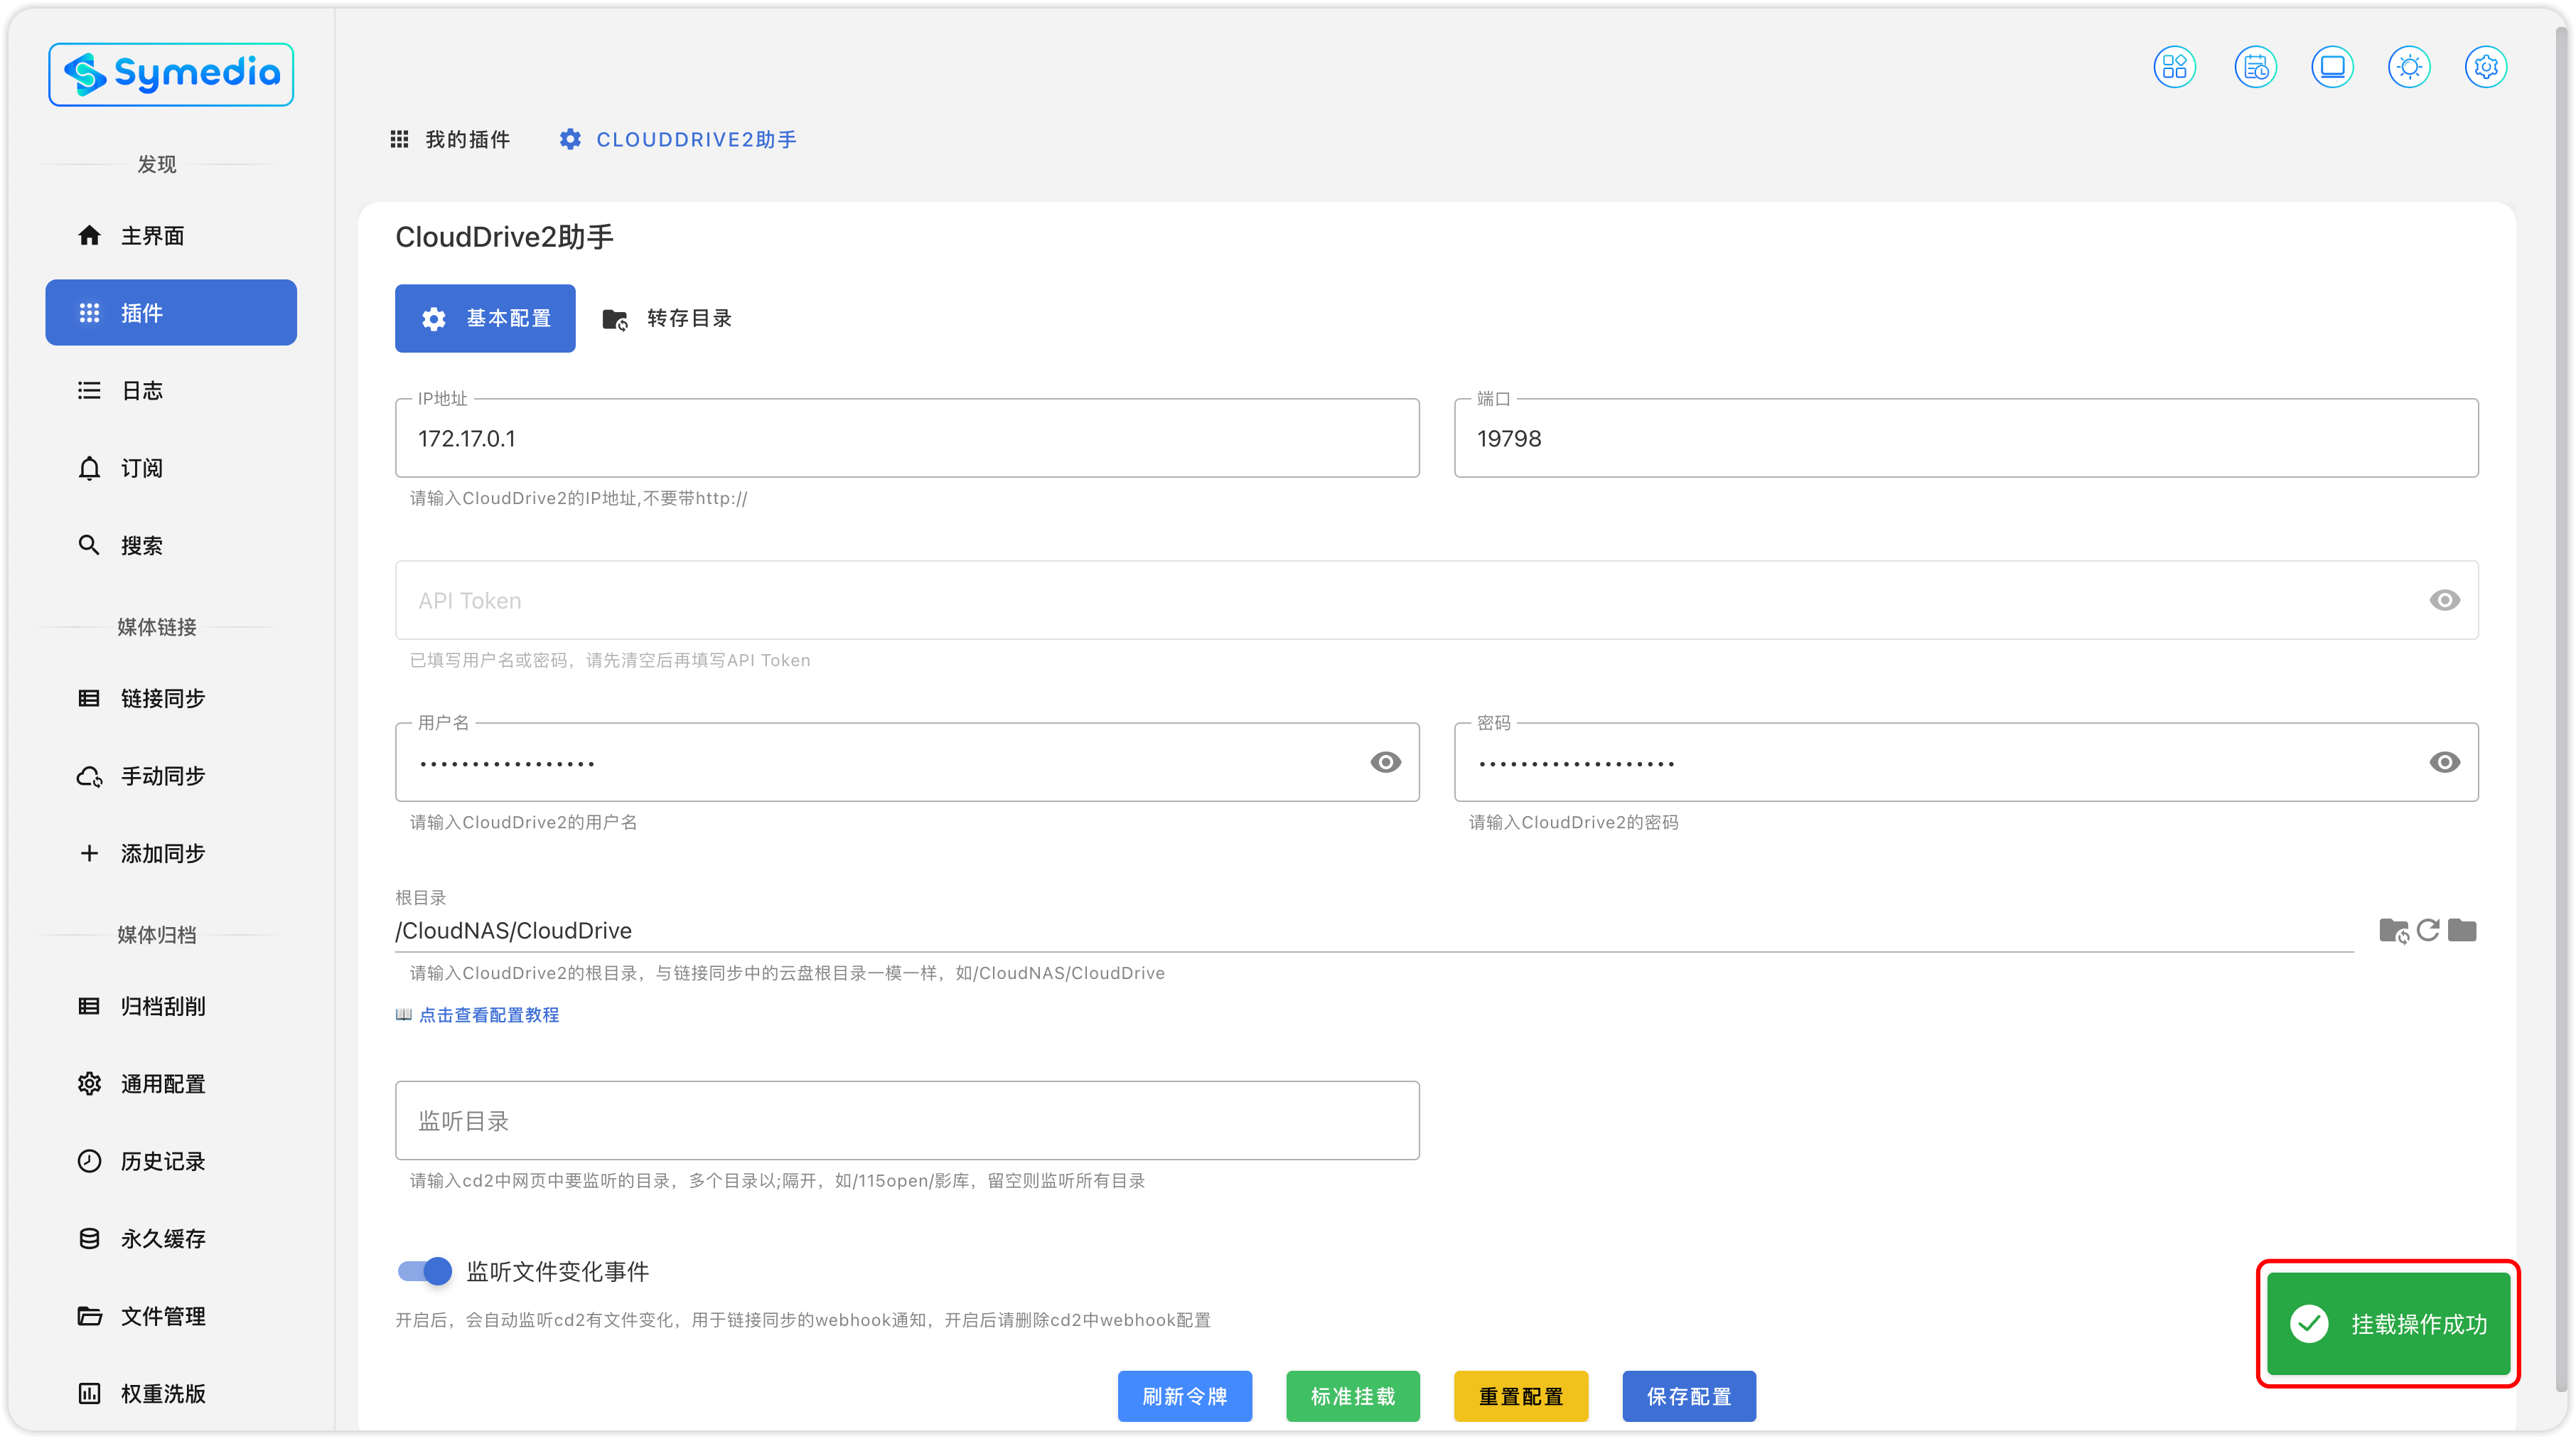
Task: Open 链接同步 in the sidebar
Action: (163, 698)
